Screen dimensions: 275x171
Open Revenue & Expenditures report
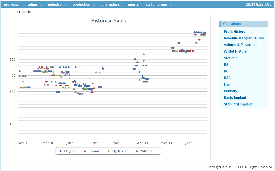tap(244, 38)
